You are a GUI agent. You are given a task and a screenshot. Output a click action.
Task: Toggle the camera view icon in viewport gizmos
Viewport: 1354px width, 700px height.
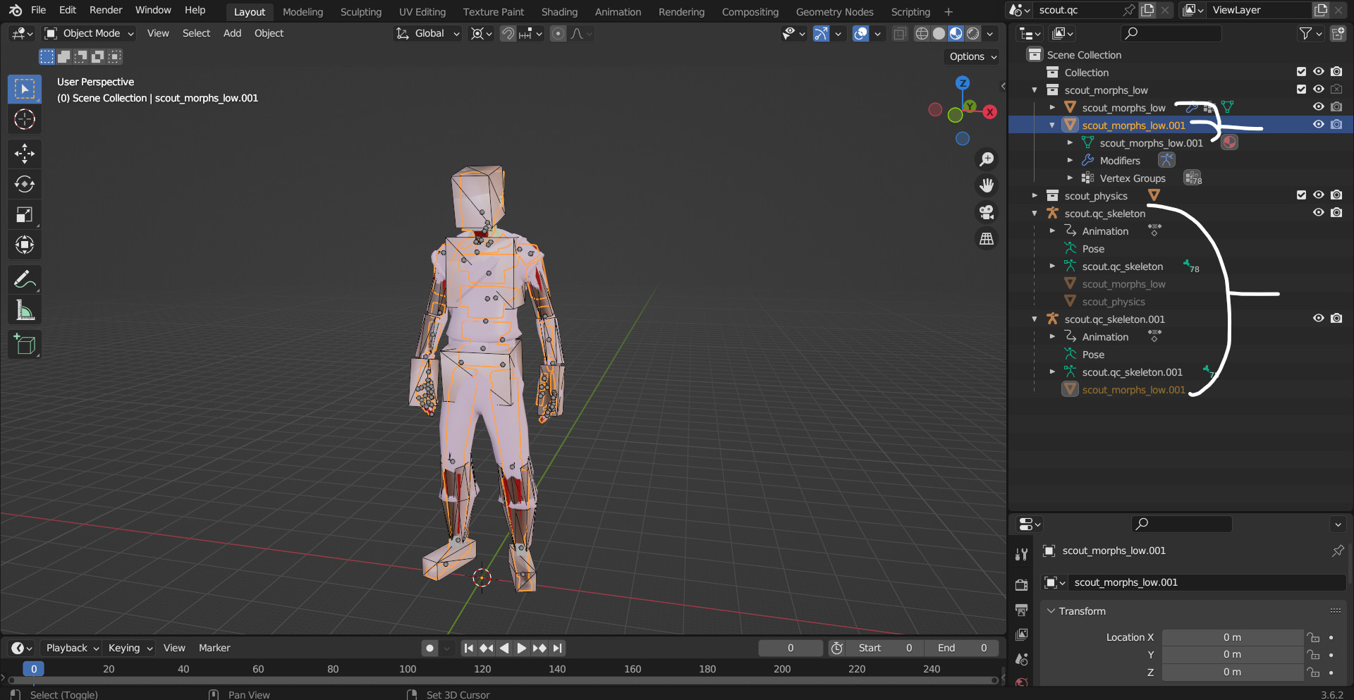point(987,212)
